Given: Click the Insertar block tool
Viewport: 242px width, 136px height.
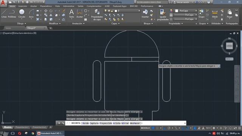Looking at the screenshot, I should pyautogui.click(x=145, y=14).
